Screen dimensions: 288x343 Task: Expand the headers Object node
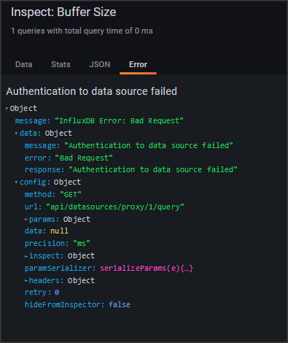pyautogui.click(x=26, y=281)
